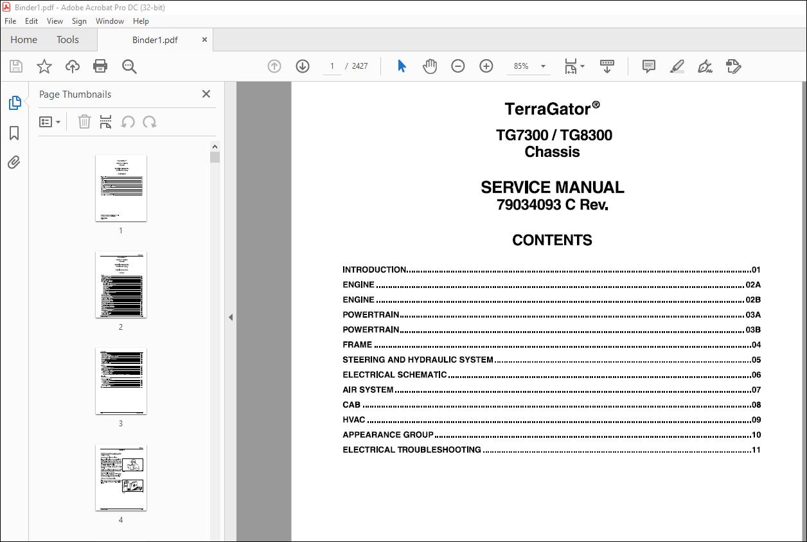Click the scissors-style page tool beside the trash icon
This screenshot has height=542, width=807.
coord(106,122)
